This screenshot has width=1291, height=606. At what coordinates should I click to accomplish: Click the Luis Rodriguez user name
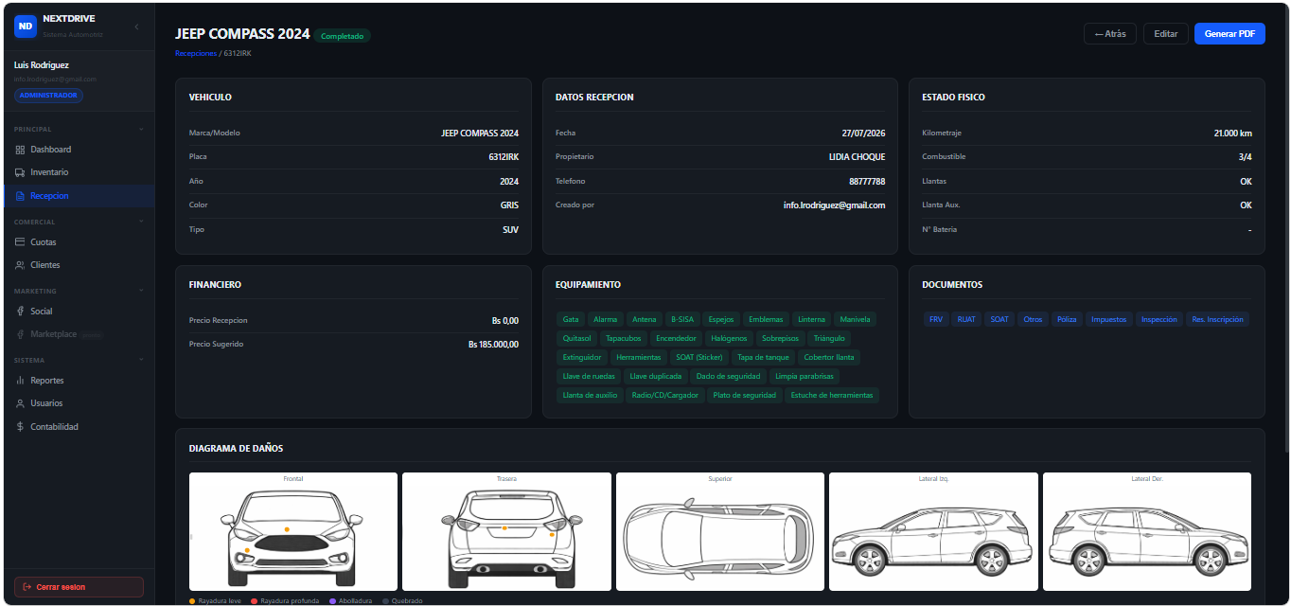click(x=42, y=65)
